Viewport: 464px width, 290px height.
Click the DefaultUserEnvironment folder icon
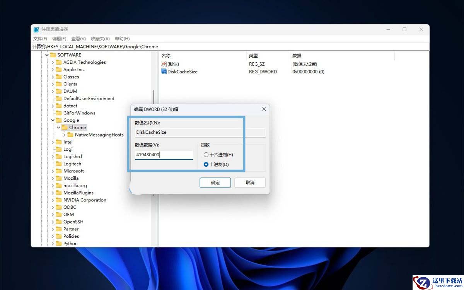[59, 99]
